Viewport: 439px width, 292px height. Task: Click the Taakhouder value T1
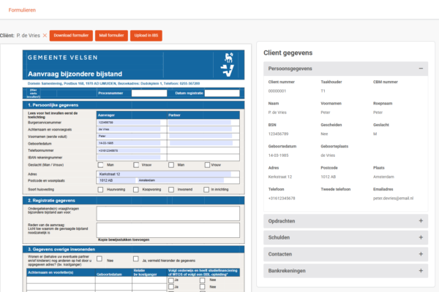click(x=323, y=91)
